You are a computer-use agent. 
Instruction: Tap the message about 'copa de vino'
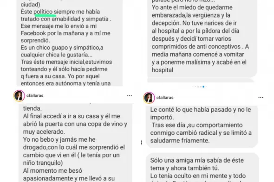click(x=75, y=143)
